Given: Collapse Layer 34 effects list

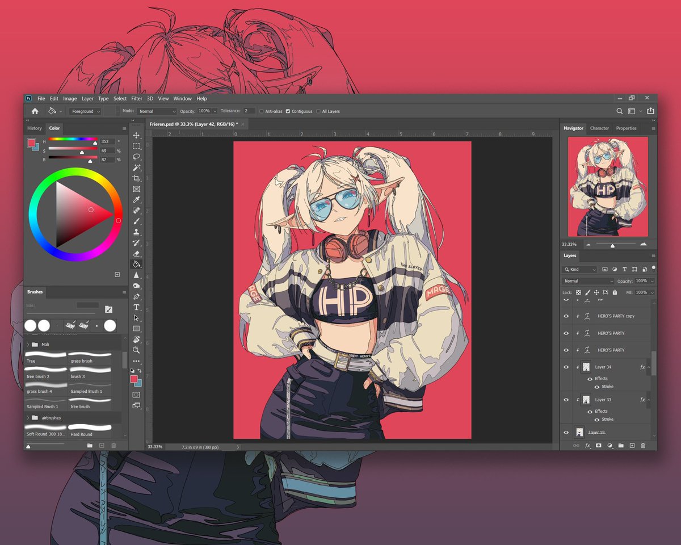Looking at the screenshot, I should [649, 367].
